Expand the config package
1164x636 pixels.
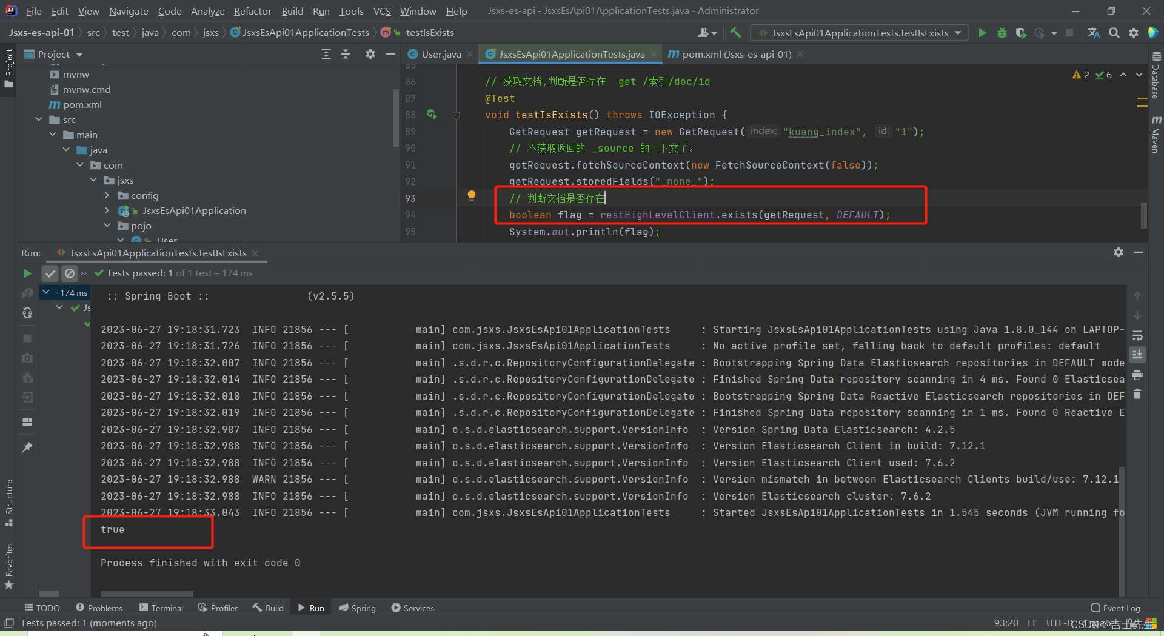[x=107, y=195]
